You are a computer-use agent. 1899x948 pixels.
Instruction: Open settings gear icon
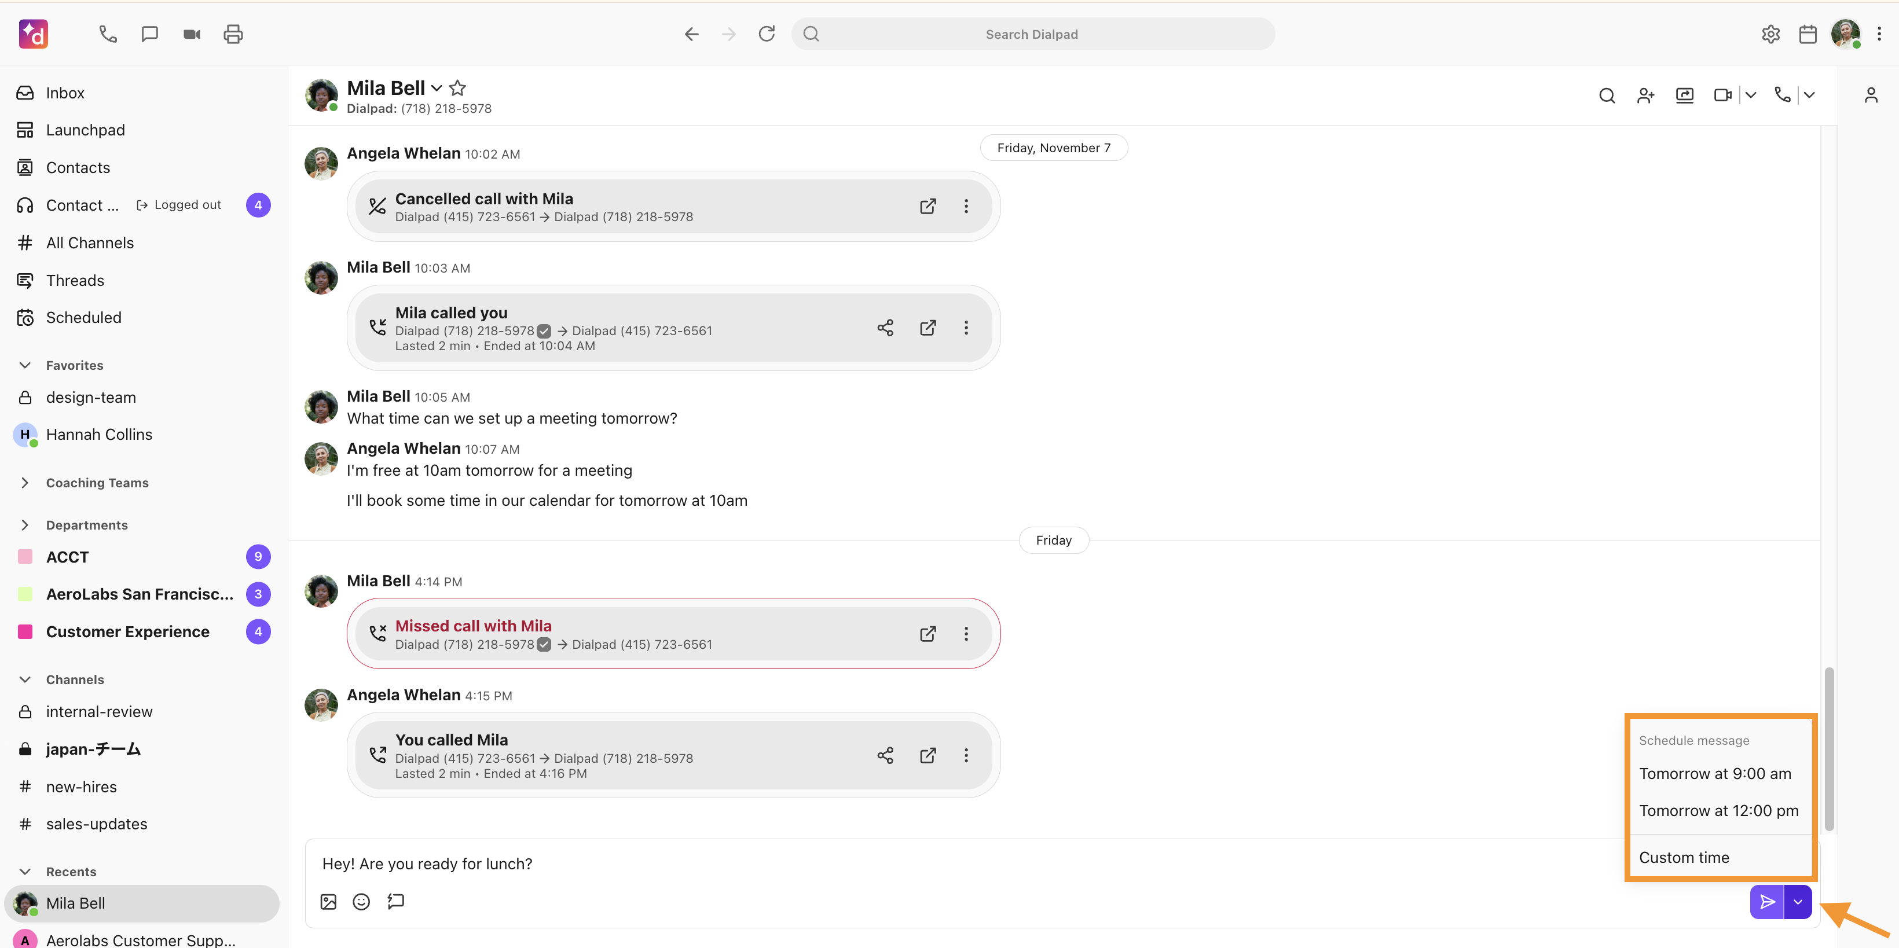coord(1770,34)
